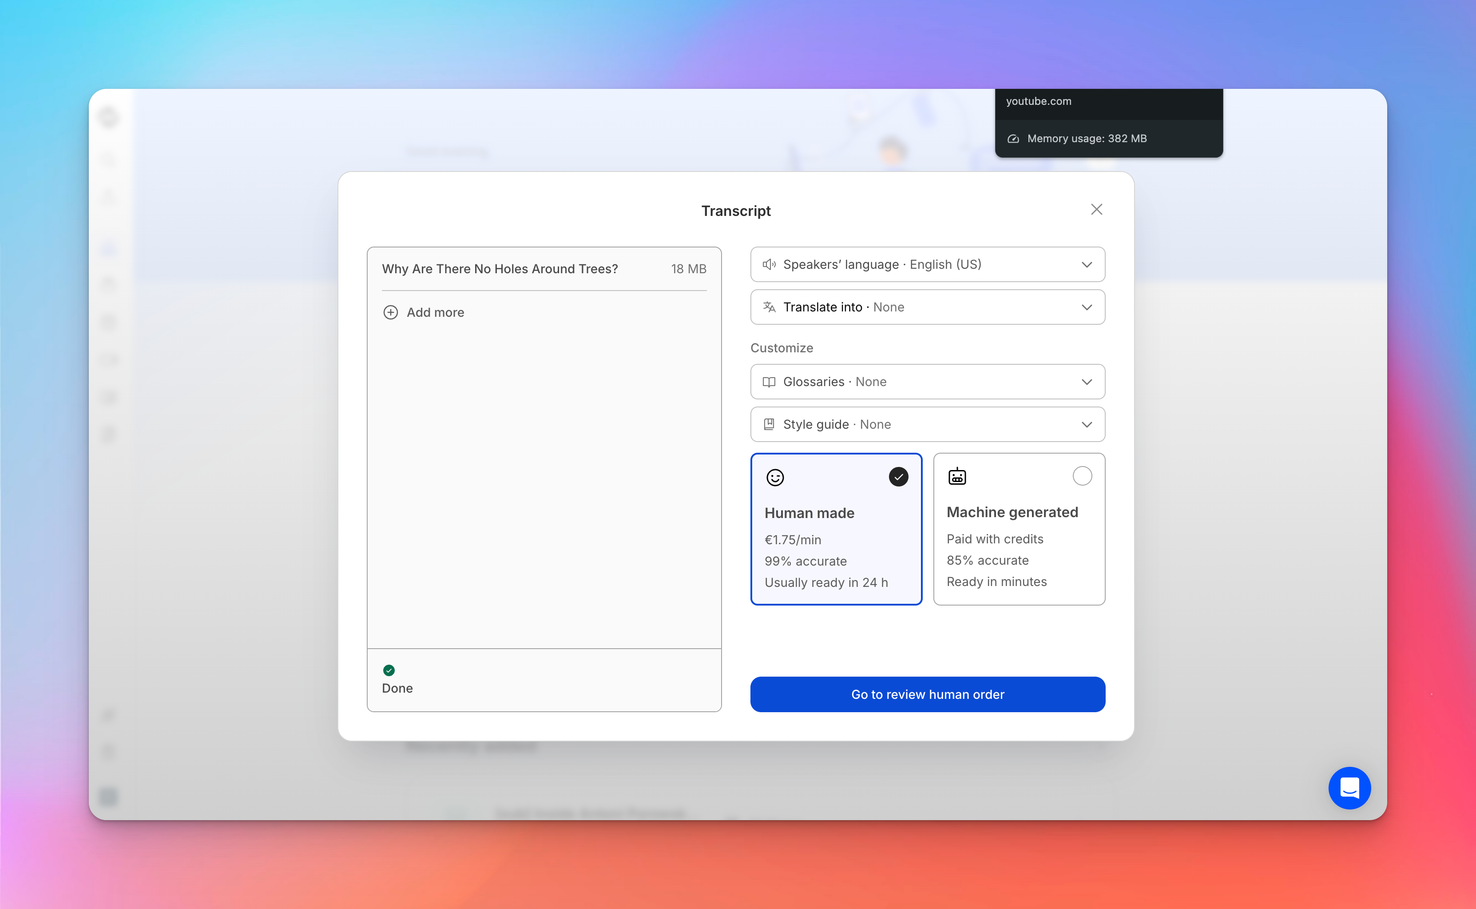
Task: Click the green Done checkmark icon
Action: click(x=389, y=670)
